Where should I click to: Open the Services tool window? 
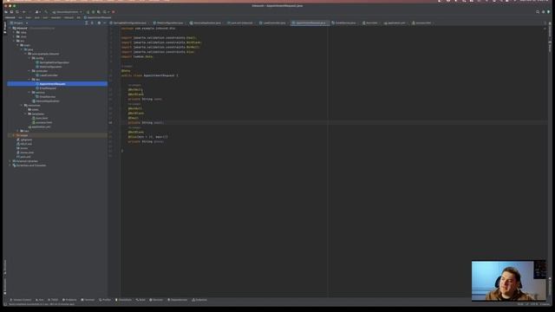[x=156, y=300]
